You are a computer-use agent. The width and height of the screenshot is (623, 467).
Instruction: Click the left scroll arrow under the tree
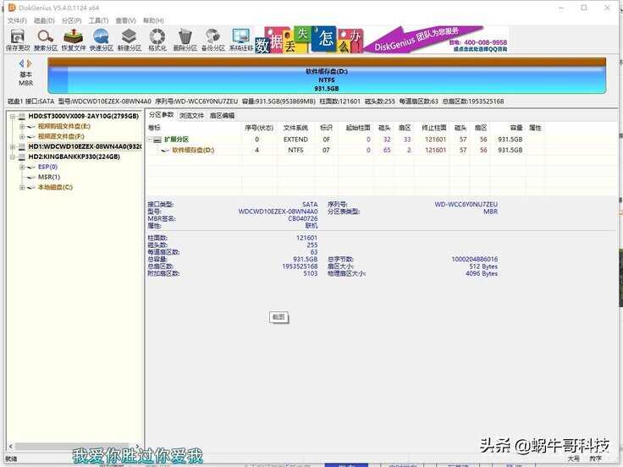click(x=10, y=447)
